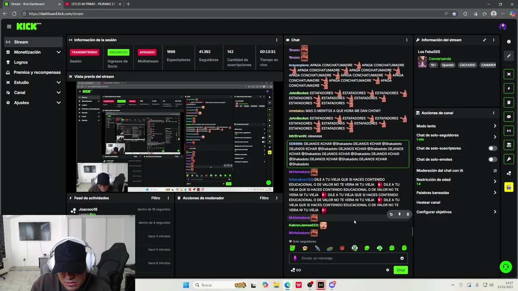The height and width of the screenshot is (291, 518).
Task: Select Stream in the sidebar
Action: click(x=34, y=42)
